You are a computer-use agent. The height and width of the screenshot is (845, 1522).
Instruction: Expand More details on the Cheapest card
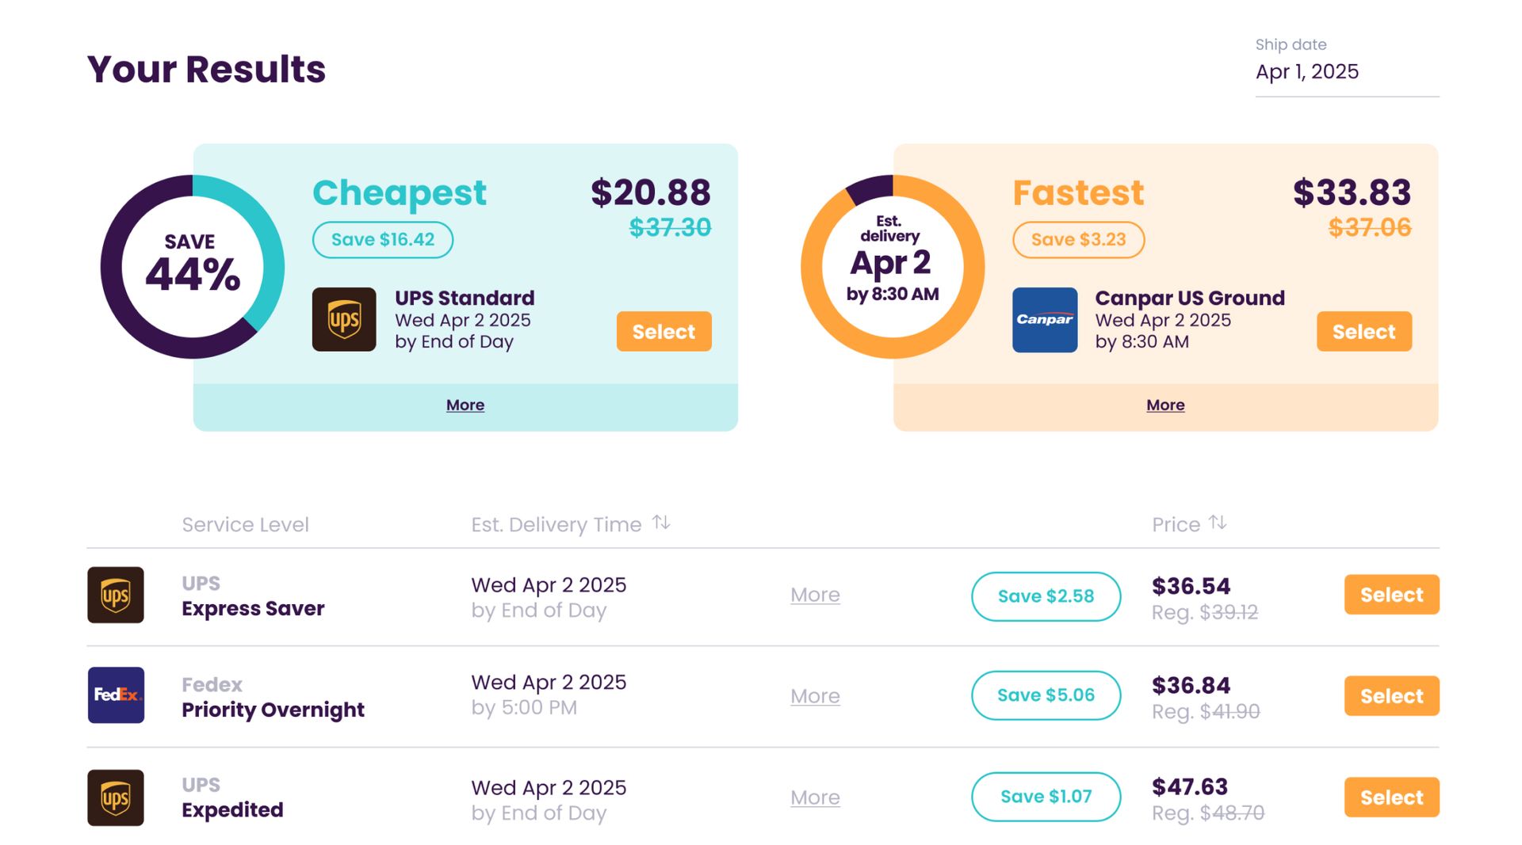tap(465, 405)
